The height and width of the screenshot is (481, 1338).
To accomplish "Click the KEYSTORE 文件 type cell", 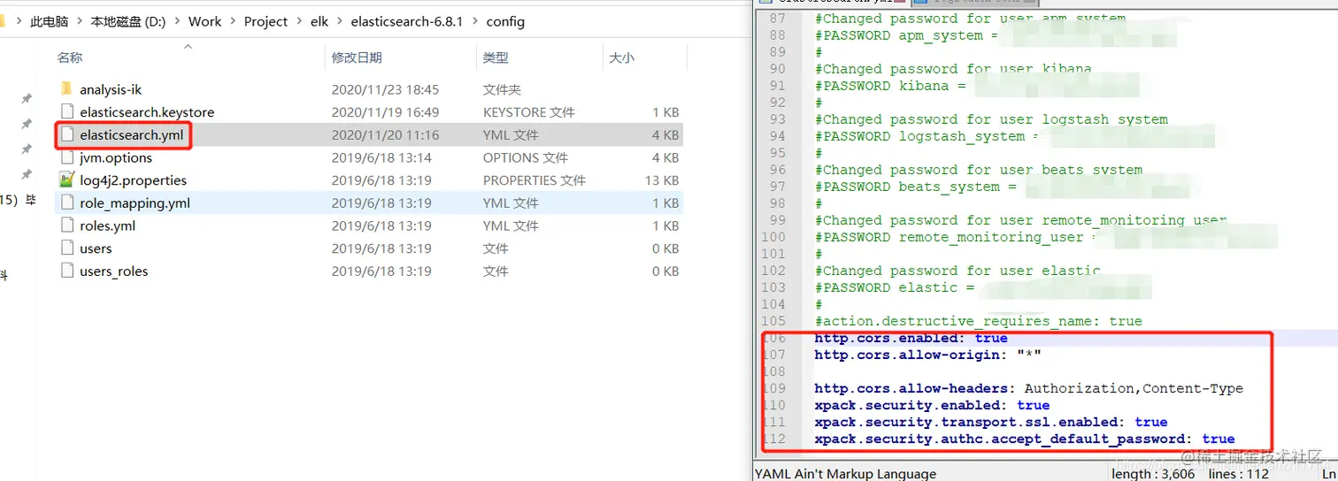I will [528, 112].
